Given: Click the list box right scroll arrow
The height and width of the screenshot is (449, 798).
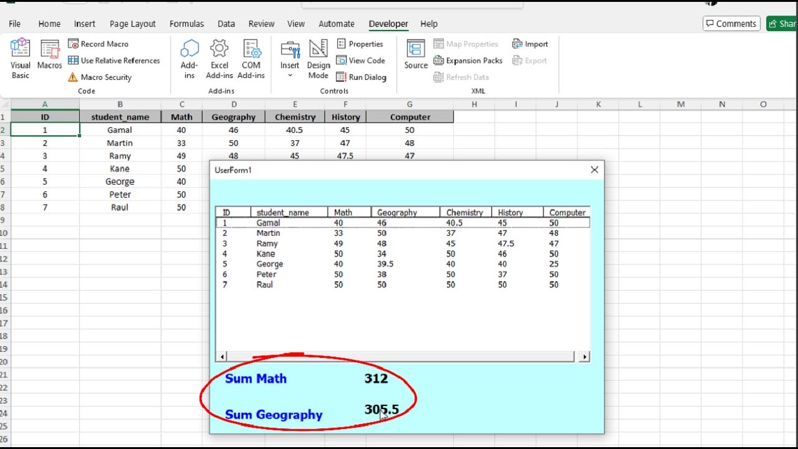Looking at the screenshot, I should (x=584, y=357).
